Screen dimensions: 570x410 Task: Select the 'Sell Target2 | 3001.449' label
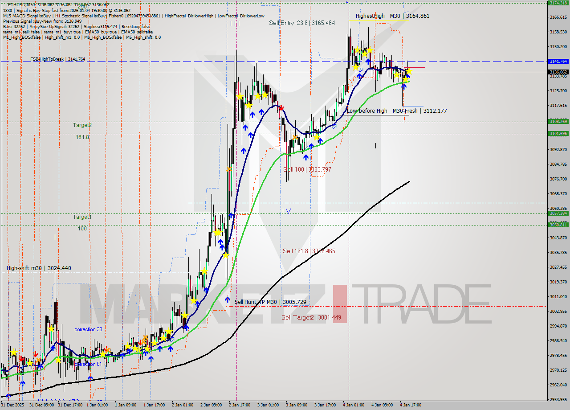311,317
